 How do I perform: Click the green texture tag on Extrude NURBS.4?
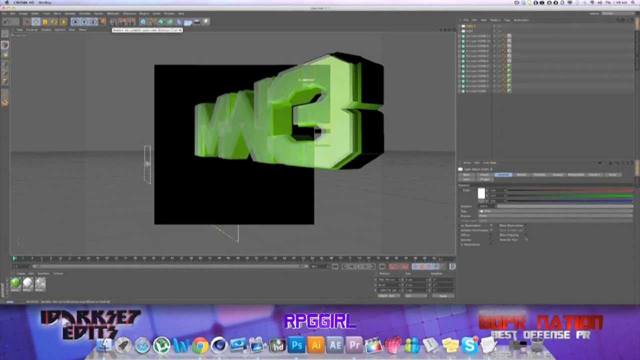tap(509, 71)
